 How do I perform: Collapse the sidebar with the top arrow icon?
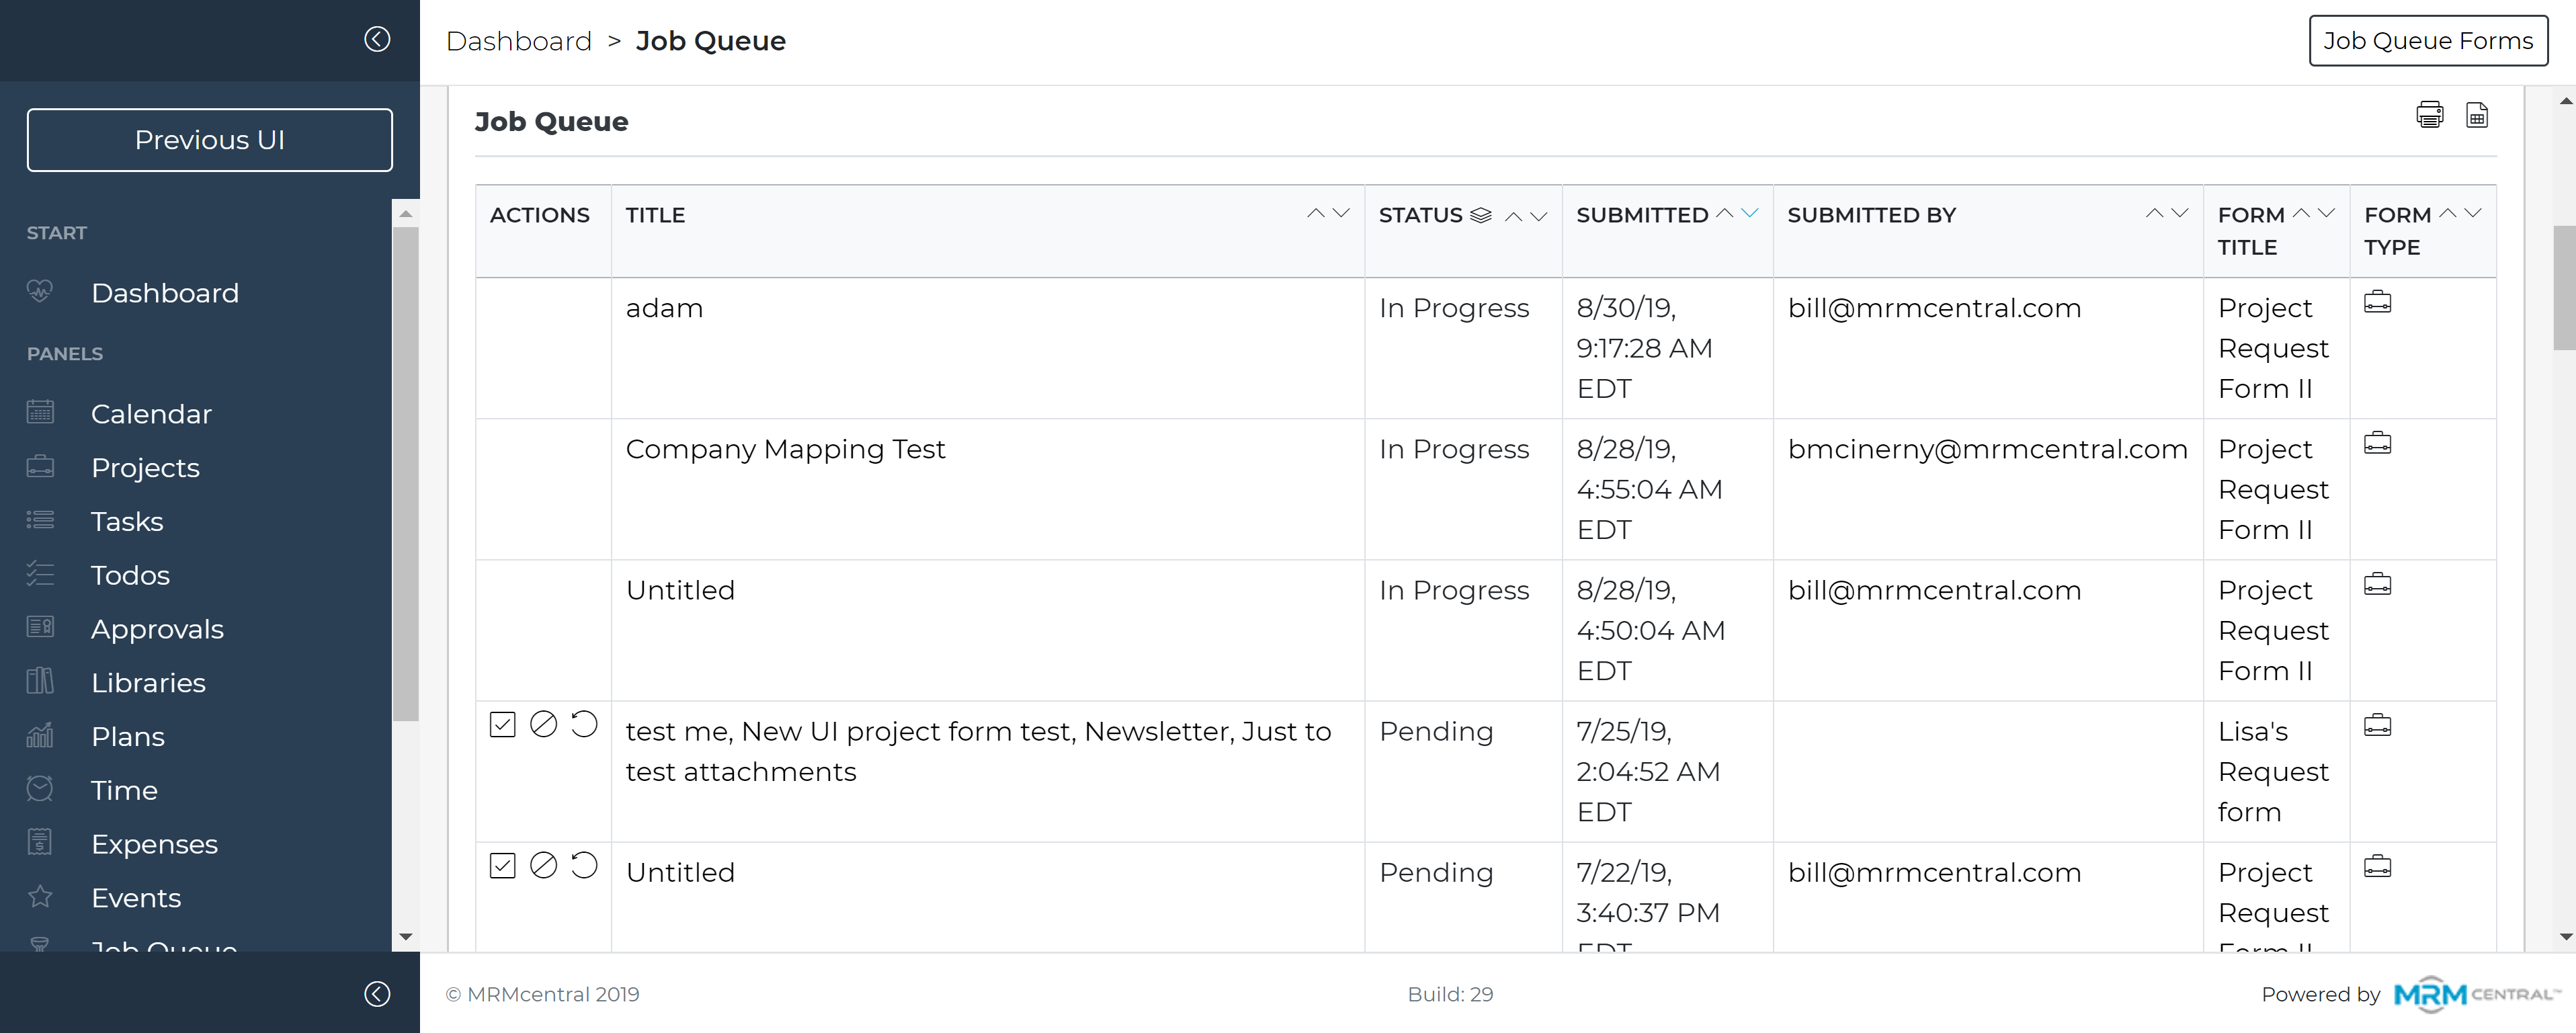pos(377,39)
